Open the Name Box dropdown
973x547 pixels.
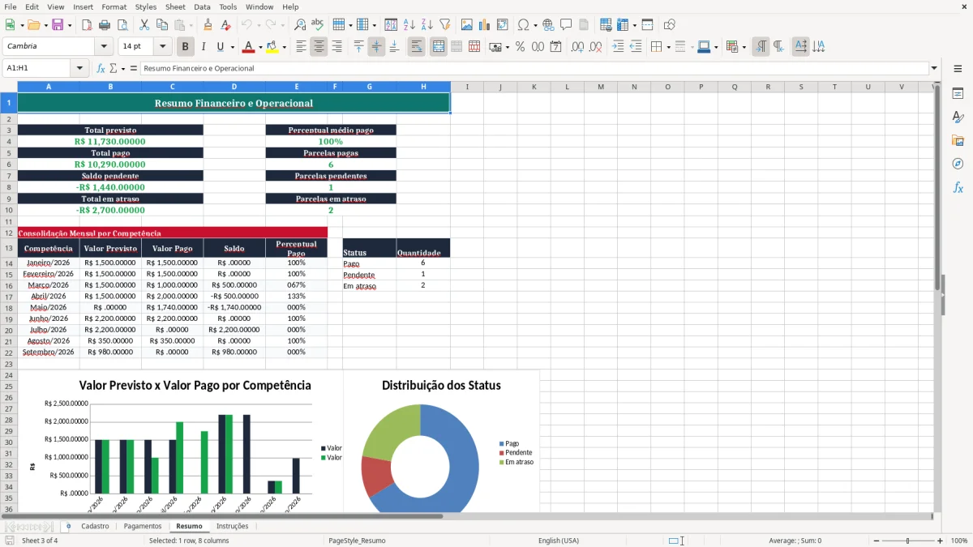80,68
